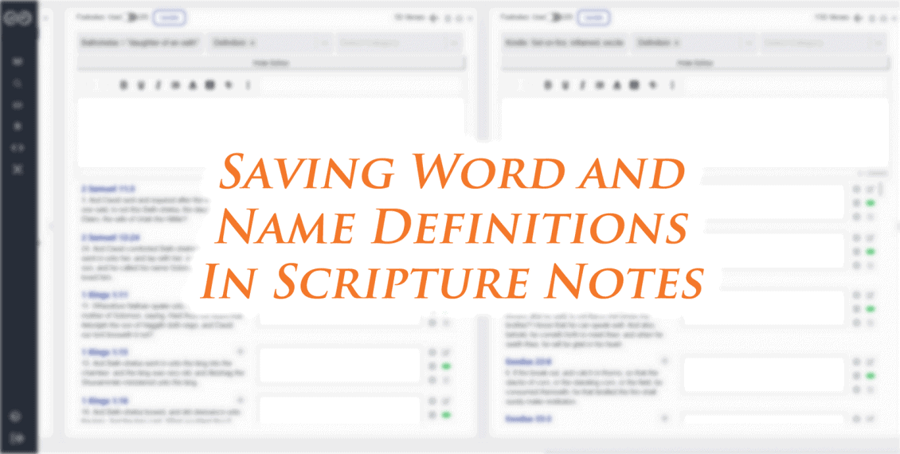Image resolution: width=900 pixels, height=454 pixels.
Task: Insert a link in the Kindle panel editor
Action: 653,85
